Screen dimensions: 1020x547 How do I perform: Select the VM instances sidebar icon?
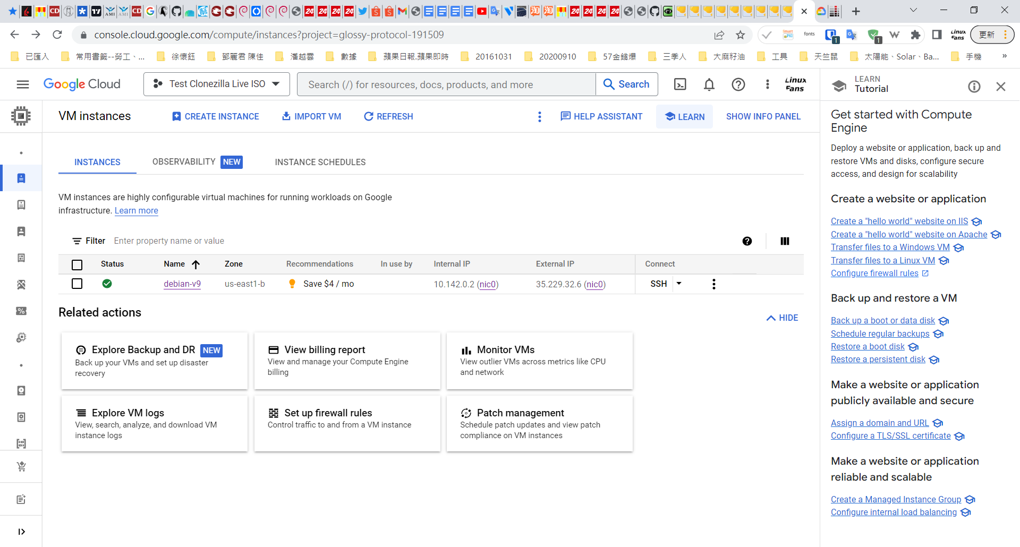21,178
